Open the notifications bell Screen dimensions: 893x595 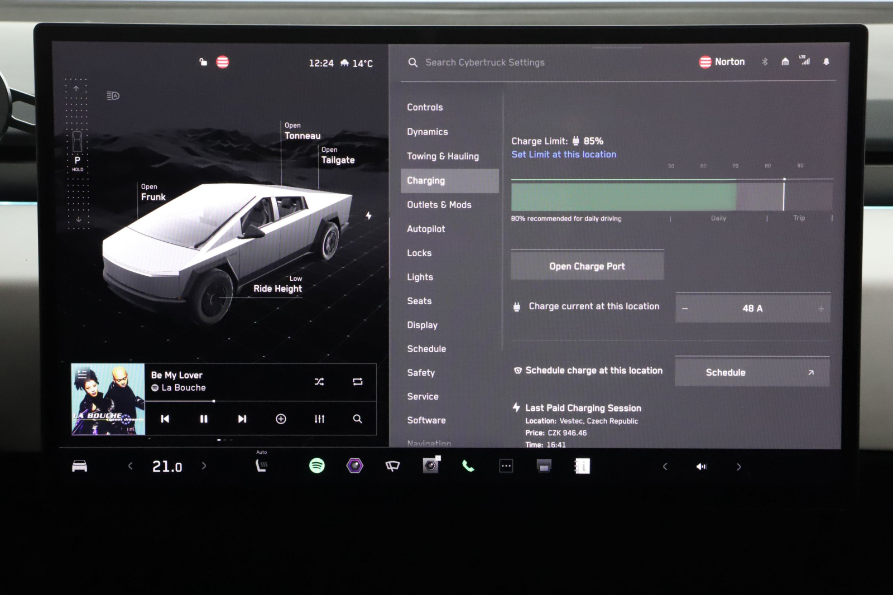coord(827,63)
